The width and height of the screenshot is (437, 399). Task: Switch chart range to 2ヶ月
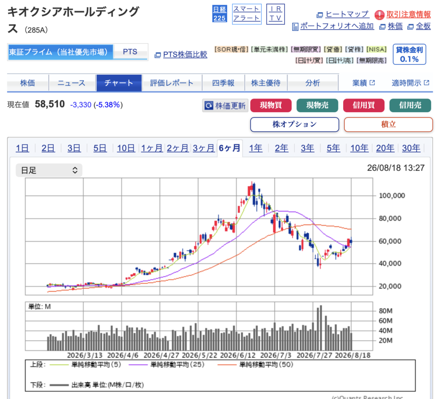pyautogui.click(x=178, y=148)
